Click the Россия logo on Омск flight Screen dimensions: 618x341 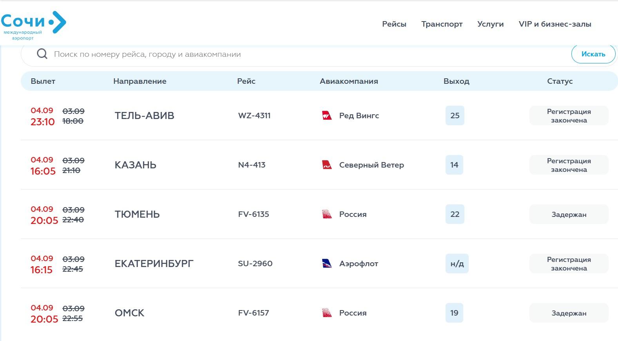point(327,313)
